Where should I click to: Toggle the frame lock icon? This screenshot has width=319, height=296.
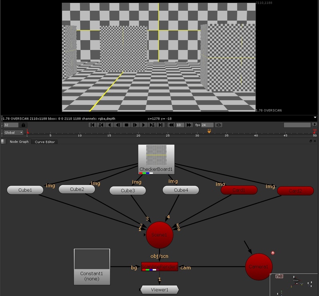pyautogui.click(x=23, y=125)
